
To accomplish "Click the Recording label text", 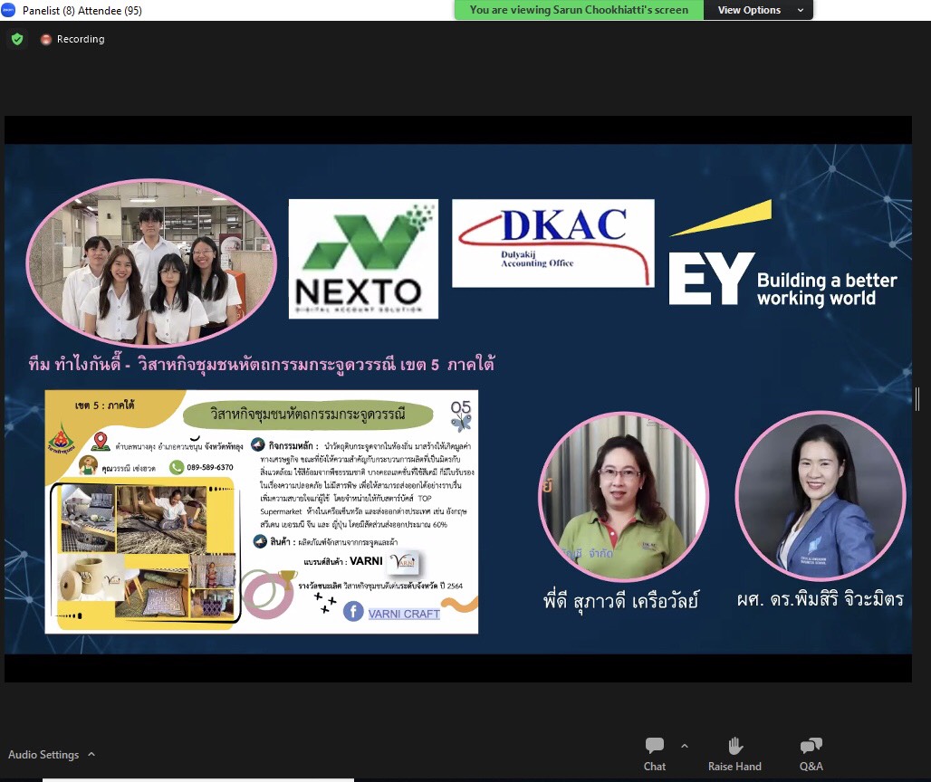I will (x=81, y=39).
